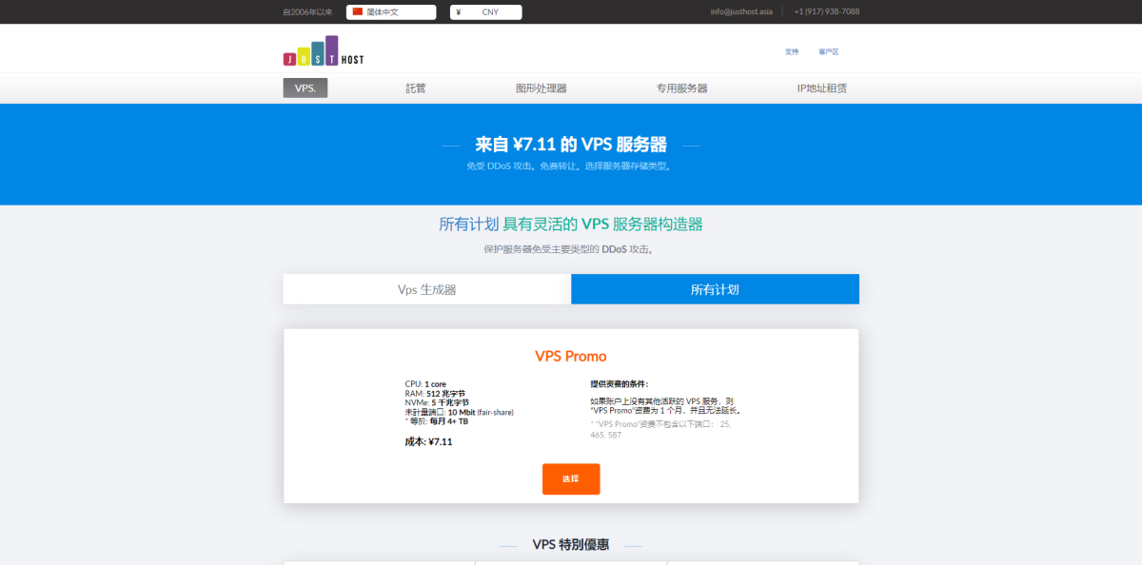The height and width of the screenshot is (565, 1142).
Task: Click the info@justhost.asia email link
Action: point(740,12)
